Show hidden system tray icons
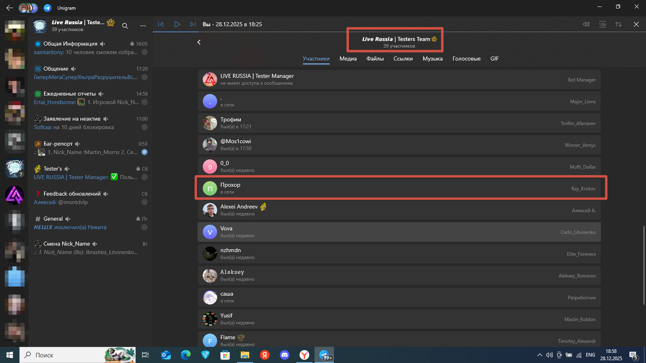Screen dimensions: 646x363 pos(541,355)
